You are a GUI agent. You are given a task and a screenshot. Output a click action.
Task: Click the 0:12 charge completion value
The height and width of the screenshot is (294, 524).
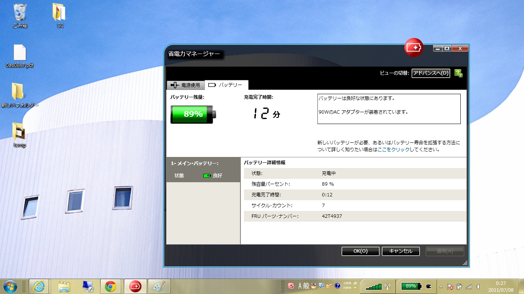pyautogui.click(x=327, y=195)
